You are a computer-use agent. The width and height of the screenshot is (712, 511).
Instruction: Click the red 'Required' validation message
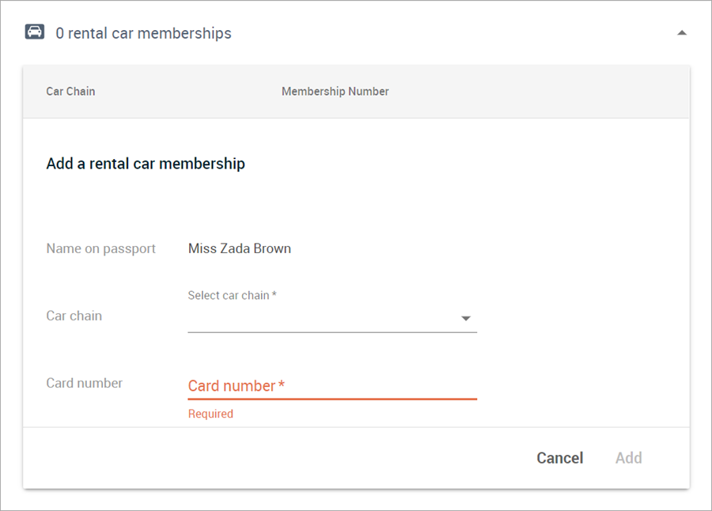(210, 414)
